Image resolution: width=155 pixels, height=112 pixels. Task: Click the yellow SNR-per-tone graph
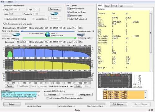[x=48, y=64]
